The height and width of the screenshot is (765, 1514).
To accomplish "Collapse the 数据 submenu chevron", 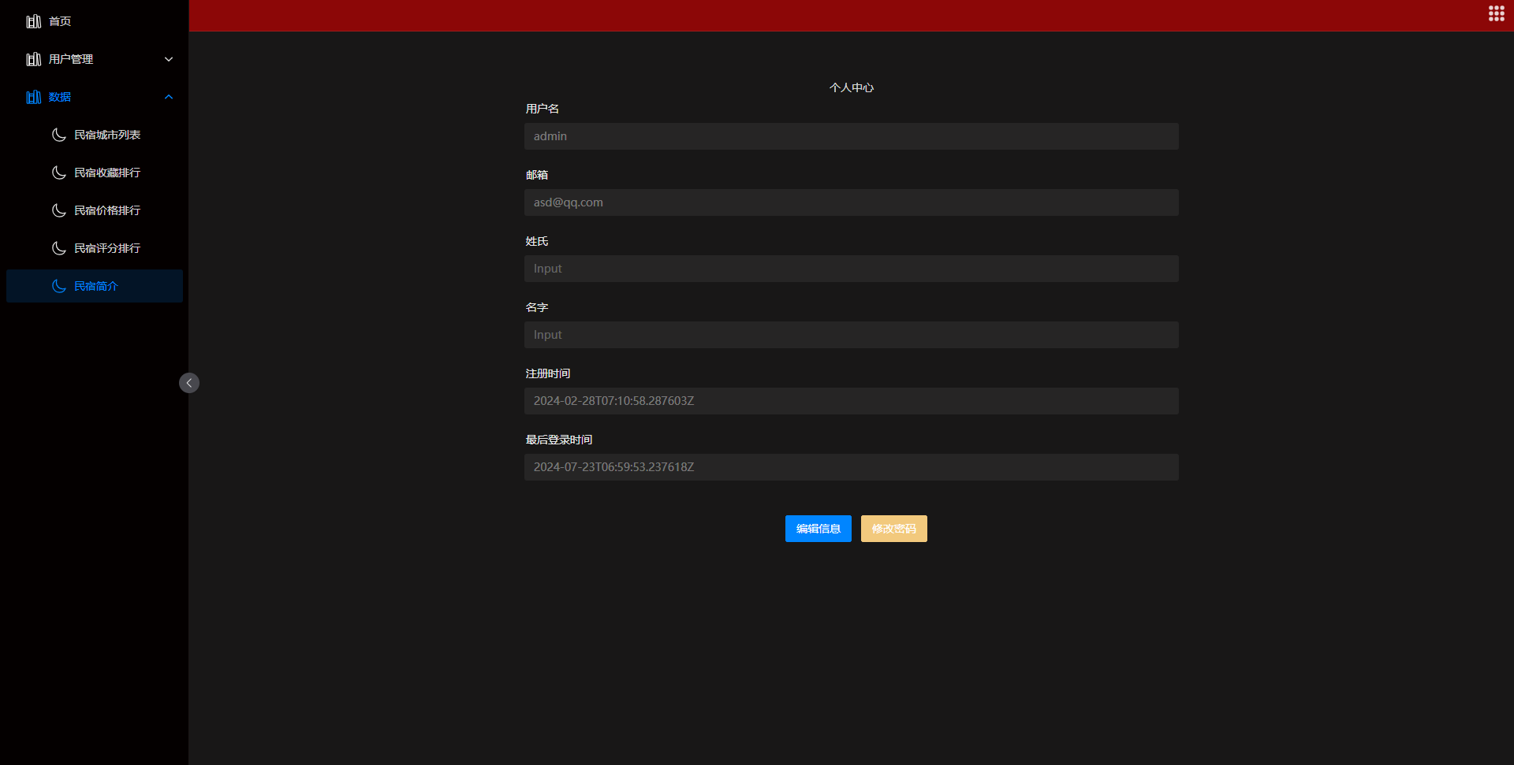I will point(169,97).
